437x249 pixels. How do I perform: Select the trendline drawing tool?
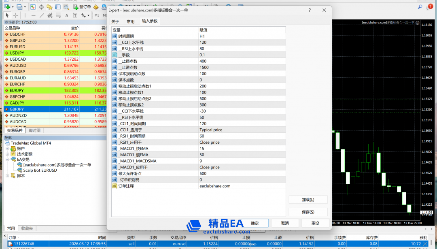42,15
